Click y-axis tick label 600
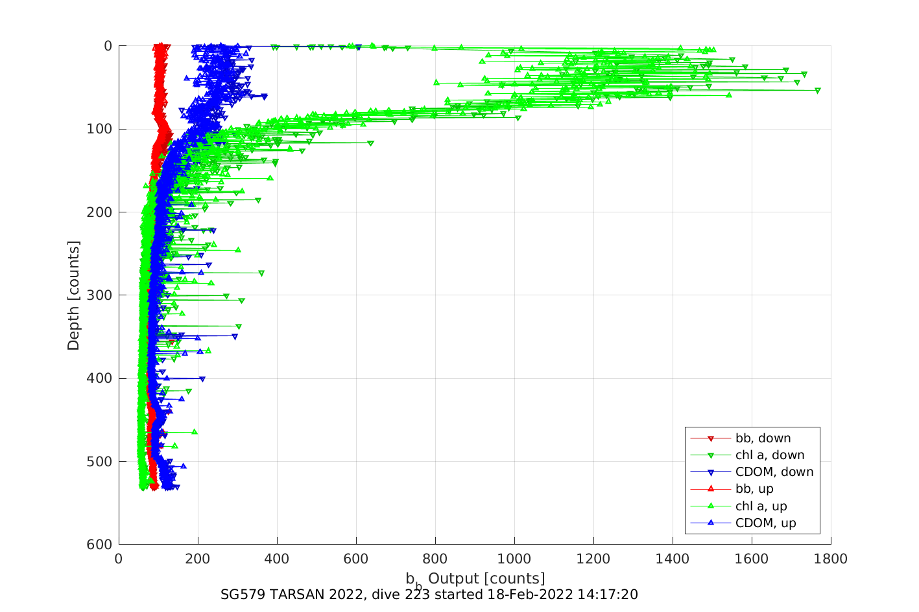919x612 pixels. [99, 545]
